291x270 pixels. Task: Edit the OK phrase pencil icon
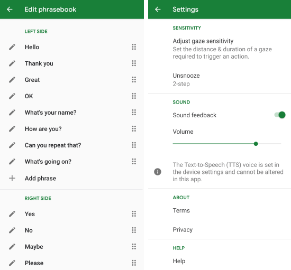pyautogui.click(x=12, y=96)
